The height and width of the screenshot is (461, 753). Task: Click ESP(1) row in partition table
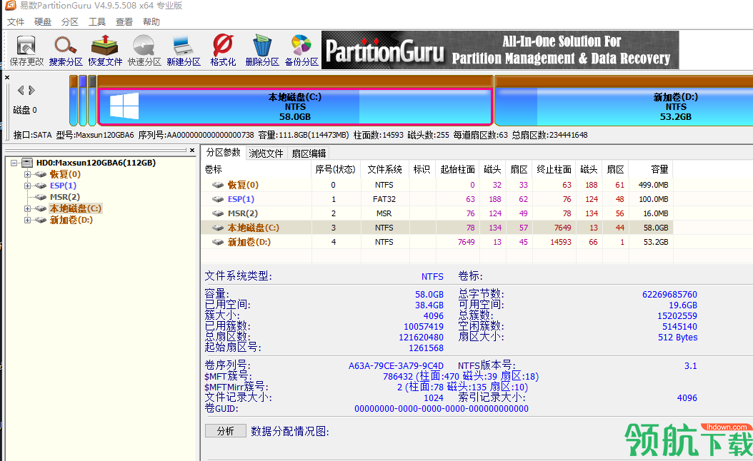[437, 199]
